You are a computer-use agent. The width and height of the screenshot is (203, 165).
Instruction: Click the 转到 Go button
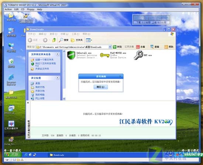pos(117,47)
